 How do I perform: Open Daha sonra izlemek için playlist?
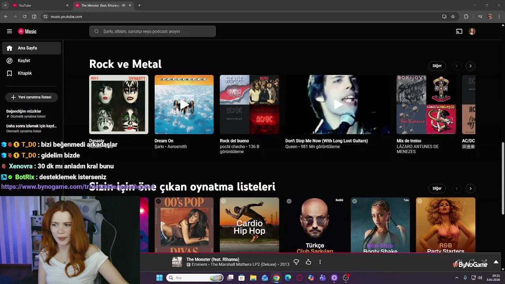32,128
